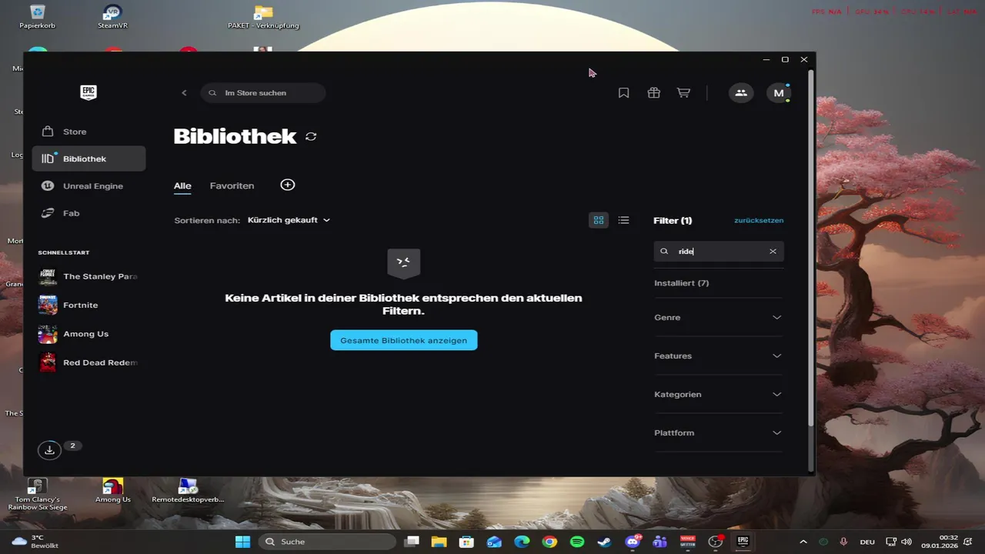985x554 pixels.
Task: Open Outlook from the taskbar
Action: 494,542
